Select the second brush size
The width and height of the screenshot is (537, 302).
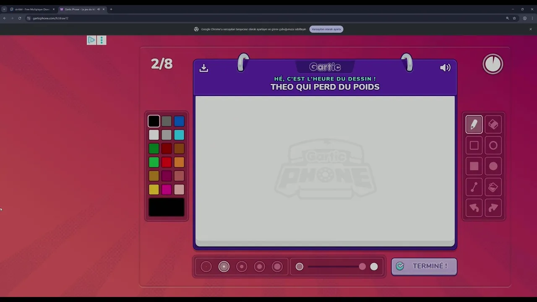coord(224,267)
